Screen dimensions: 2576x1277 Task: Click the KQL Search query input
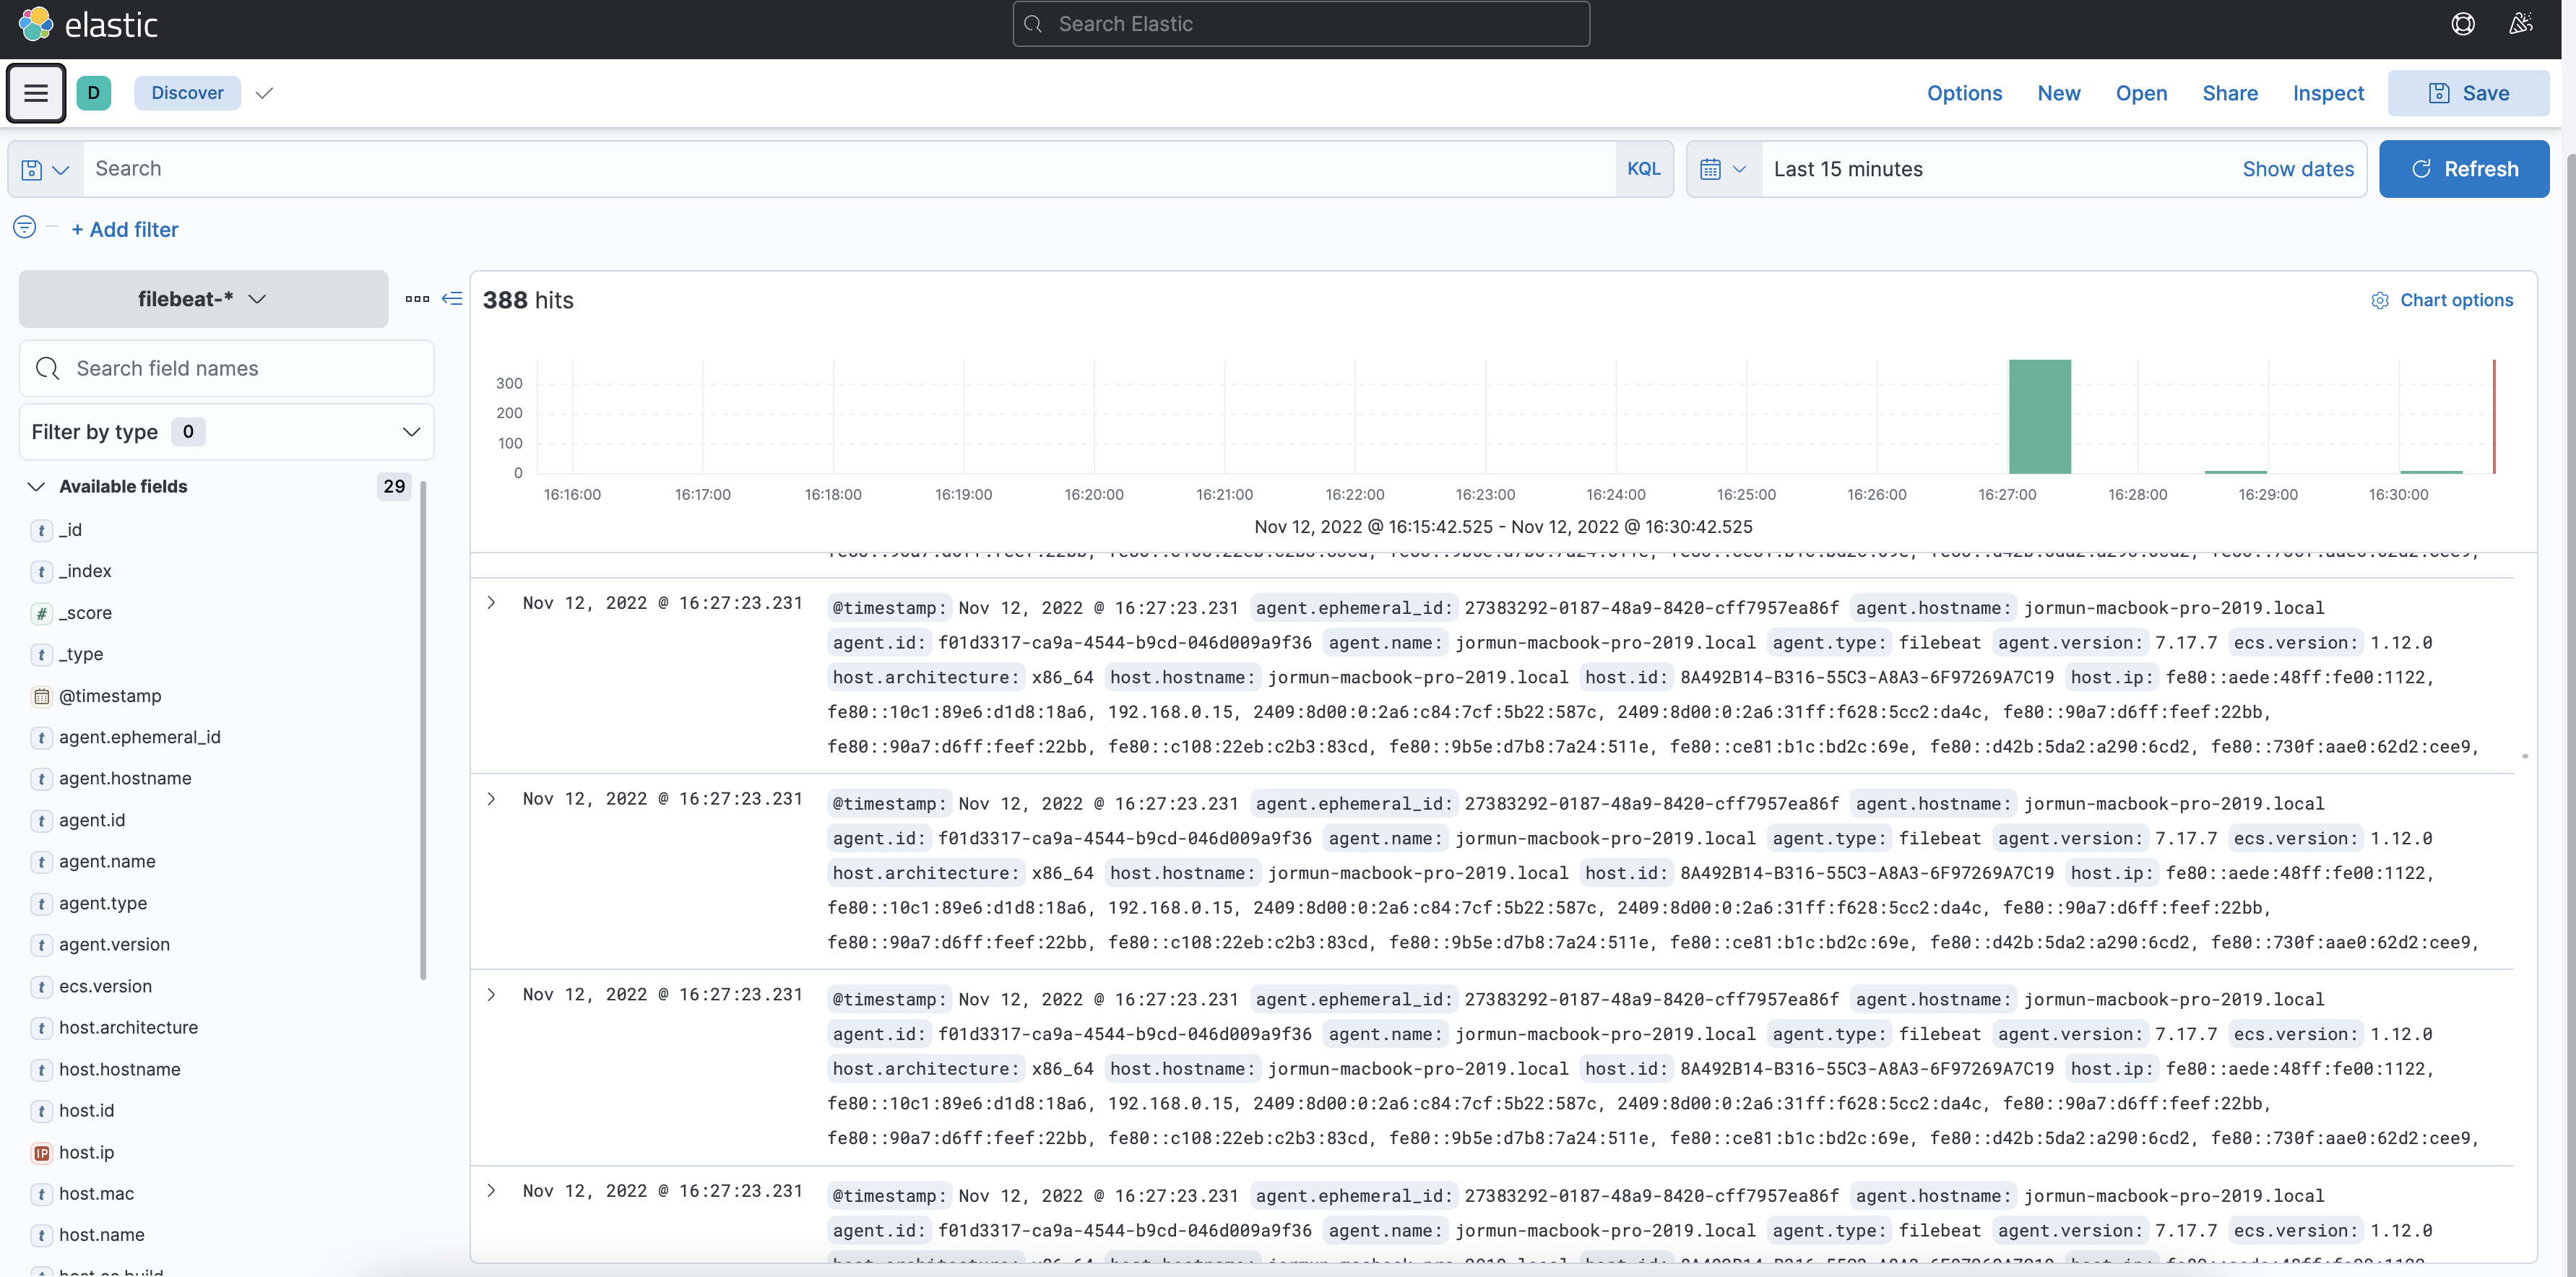click(849, 169)
